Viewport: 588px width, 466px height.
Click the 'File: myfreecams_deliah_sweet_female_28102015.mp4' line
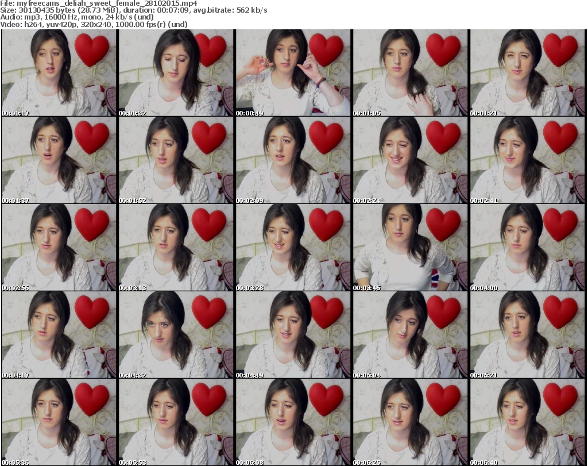pyautogui.click(x=99, y=3)
